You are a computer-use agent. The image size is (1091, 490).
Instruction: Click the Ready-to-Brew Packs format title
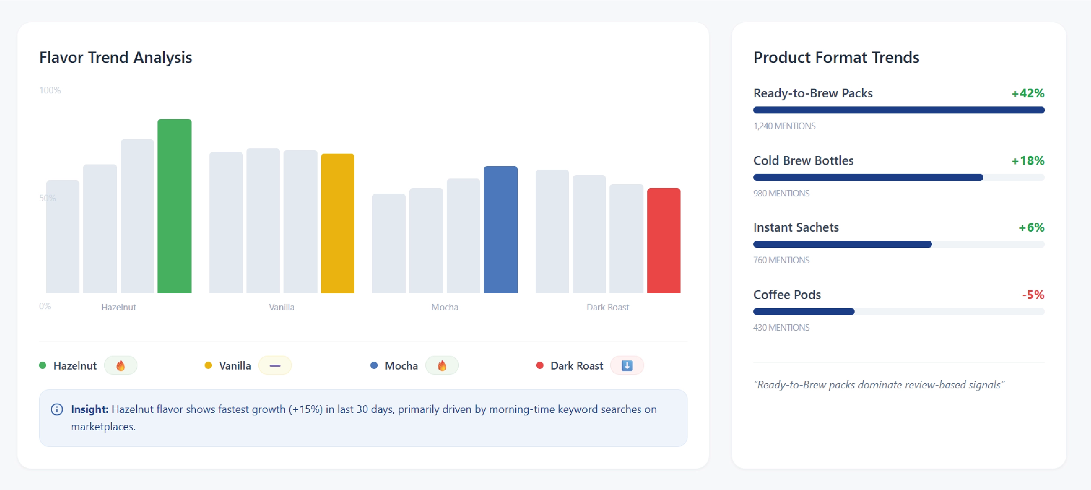coord(813,93)
